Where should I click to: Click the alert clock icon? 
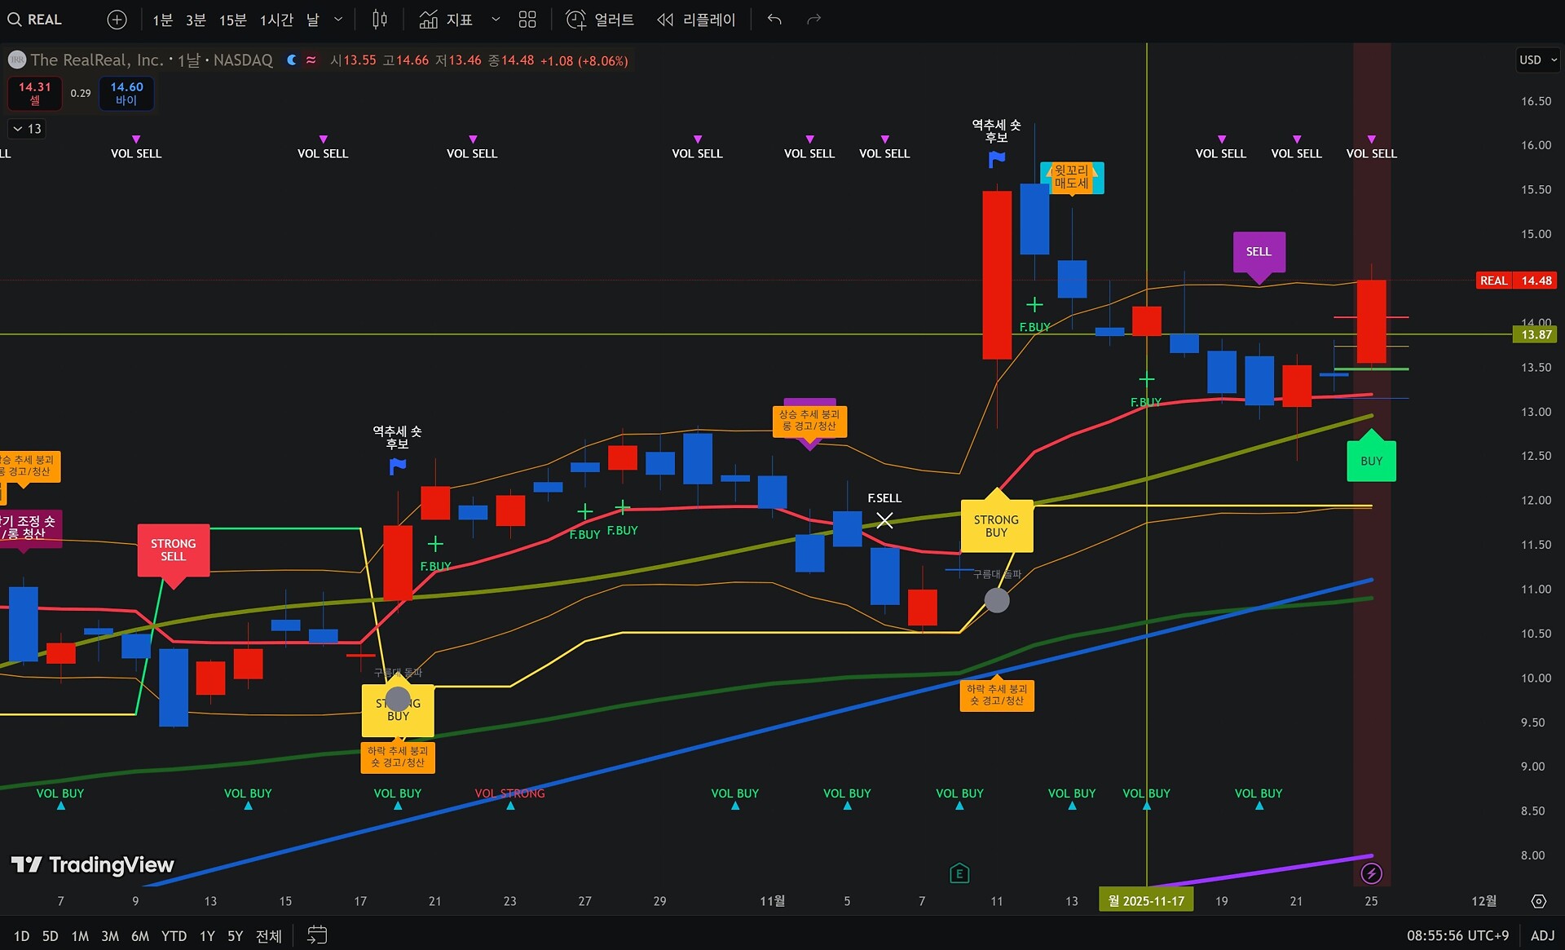point(576,20)
